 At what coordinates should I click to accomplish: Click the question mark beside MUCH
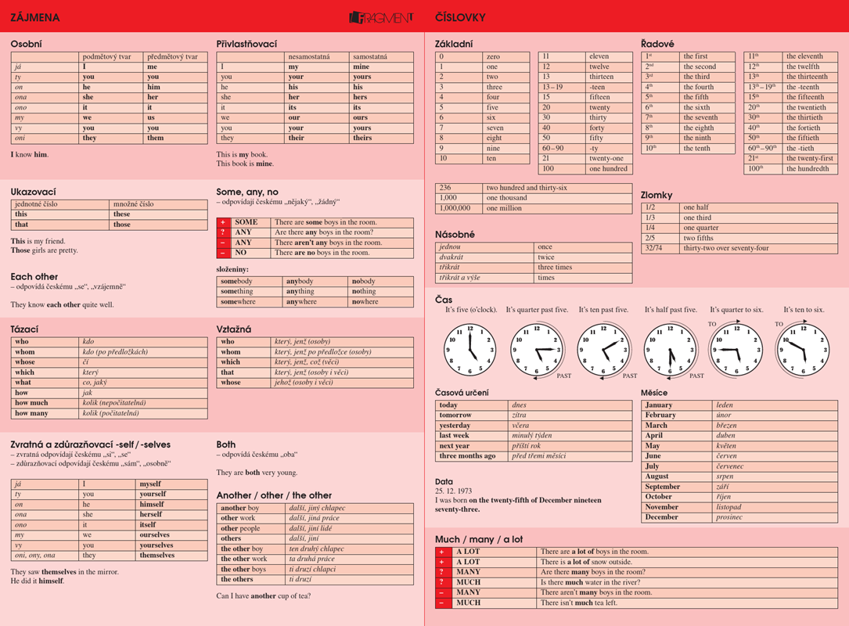442,582
